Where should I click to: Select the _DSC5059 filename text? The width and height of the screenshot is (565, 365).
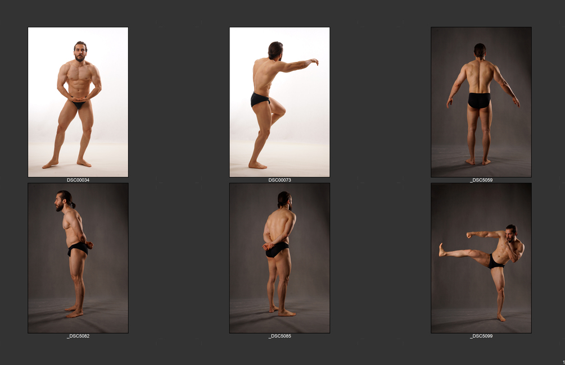coord(481,180)
